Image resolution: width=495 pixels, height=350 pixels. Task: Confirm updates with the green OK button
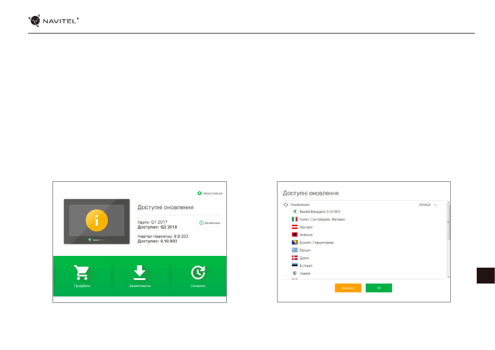click(x=379, y=288)
